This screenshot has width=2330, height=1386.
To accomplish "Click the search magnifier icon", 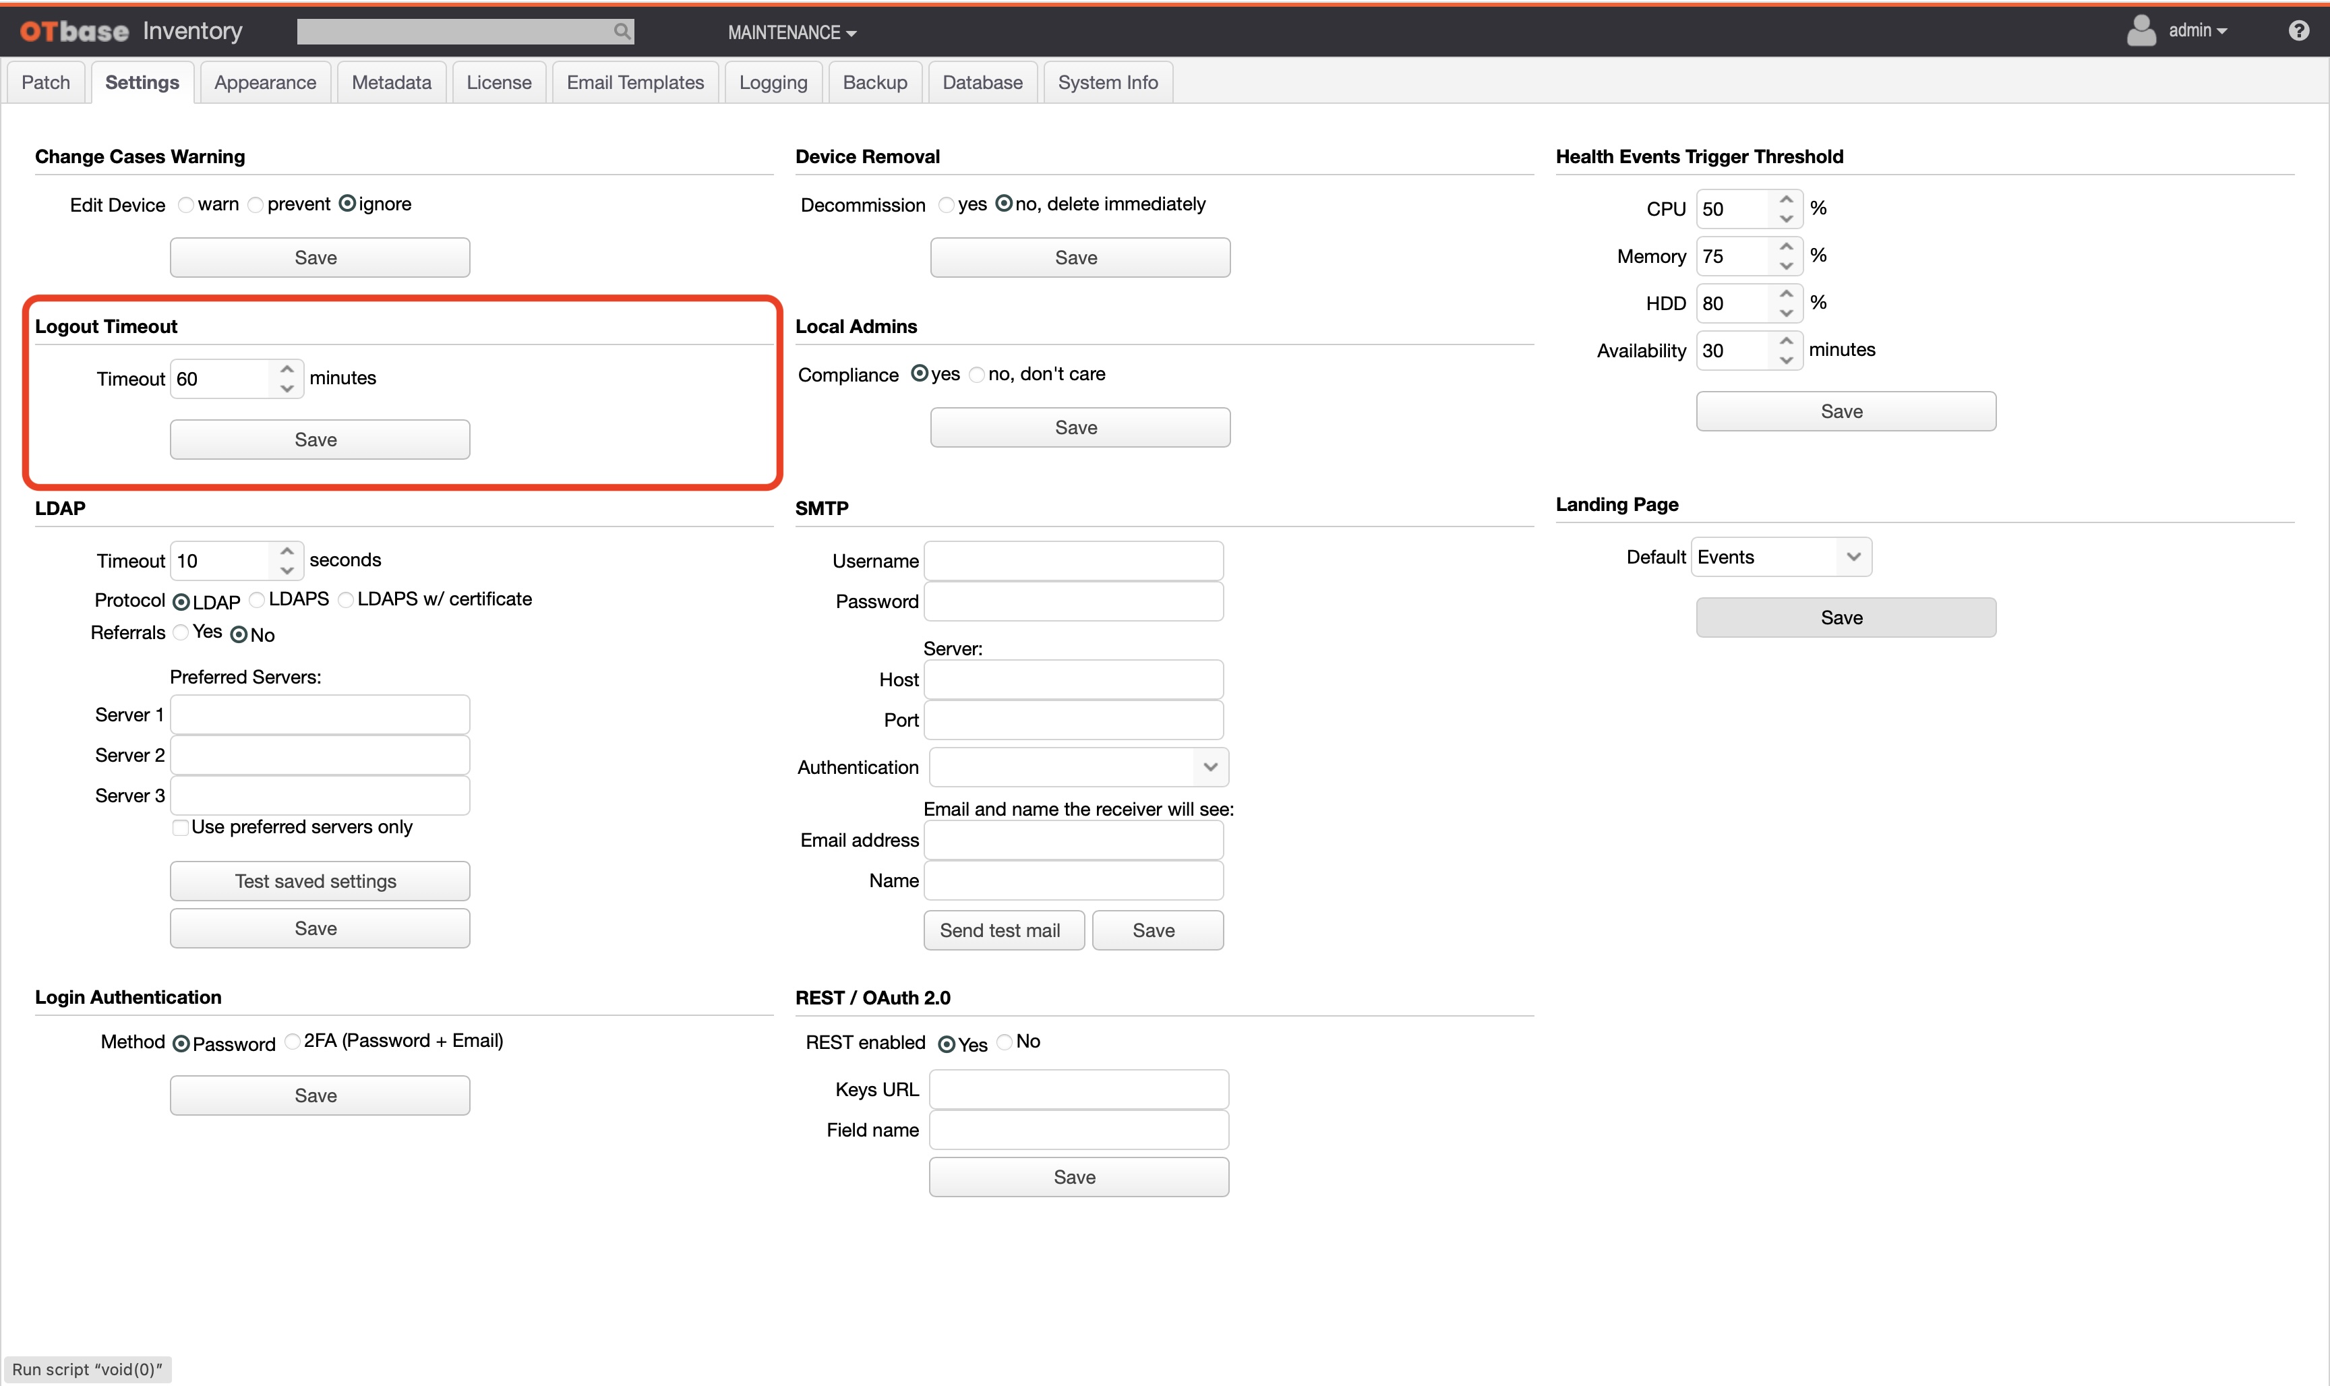I will tap(622, 32).
